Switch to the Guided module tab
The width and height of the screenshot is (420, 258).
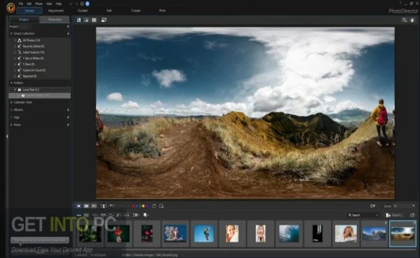point(83,11)
